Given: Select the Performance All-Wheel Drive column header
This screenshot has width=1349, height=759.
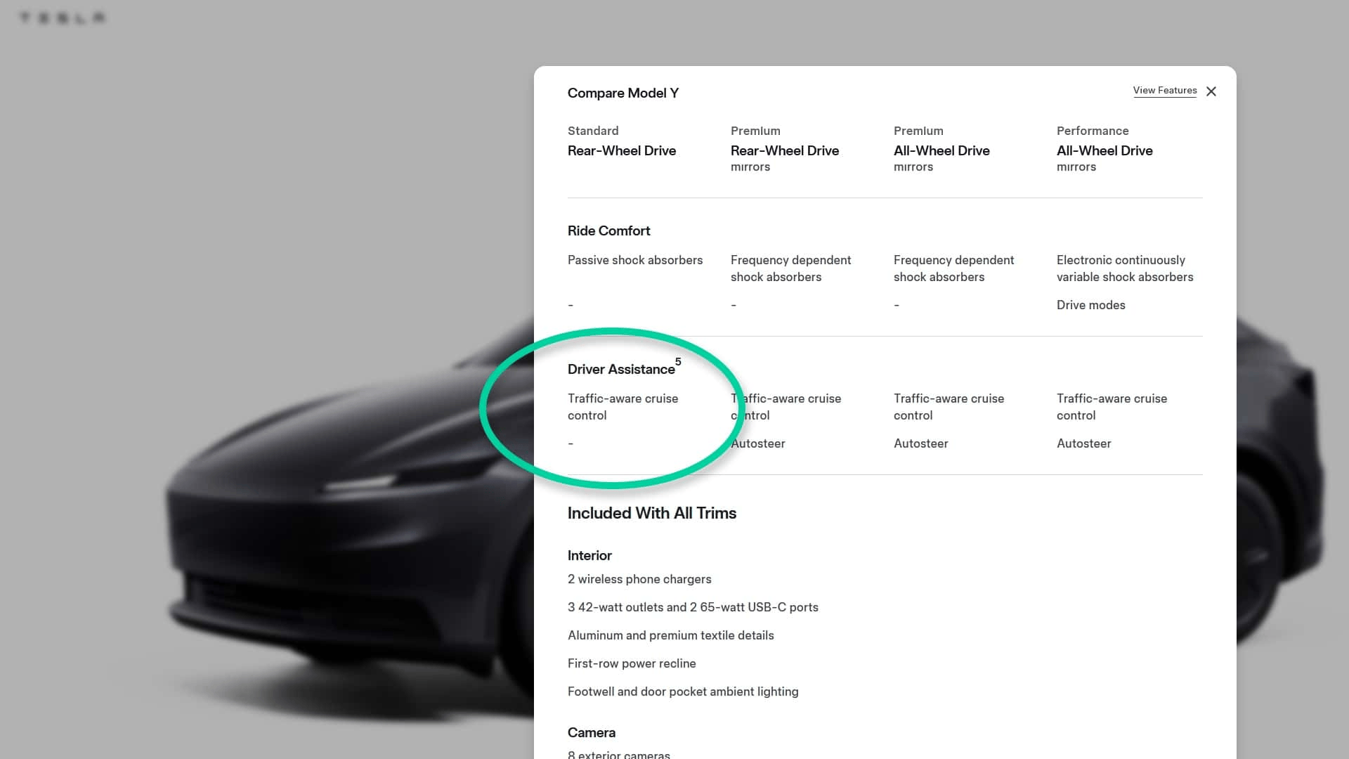Looking at the screenshot, I should point(1104,150).
